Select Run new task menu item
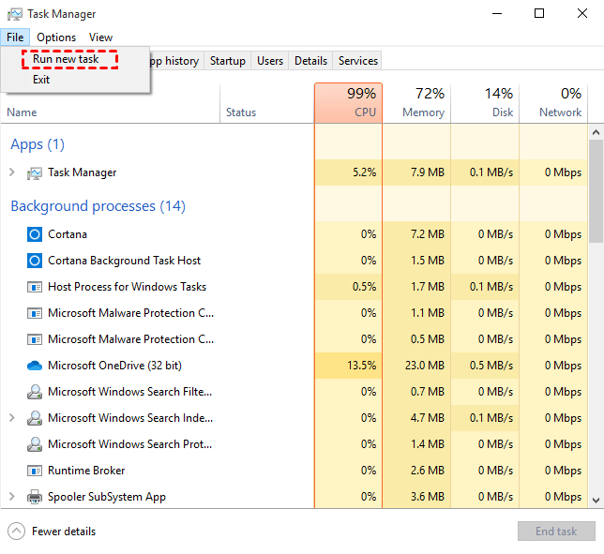Screen dimensions: 604x554 point(66,59)
